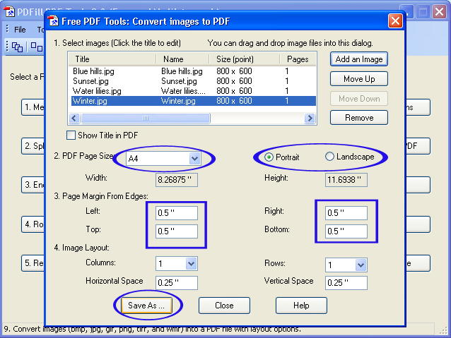
Task: Click the Name column header
Action: (183, 59)
